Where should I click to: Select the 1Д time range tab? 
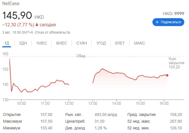click(7, 43)
